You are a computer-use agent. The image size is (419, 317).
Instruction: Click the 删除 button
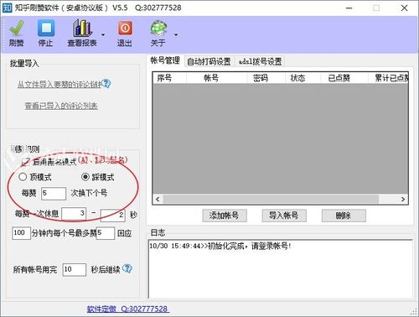[x=344, y=216]
